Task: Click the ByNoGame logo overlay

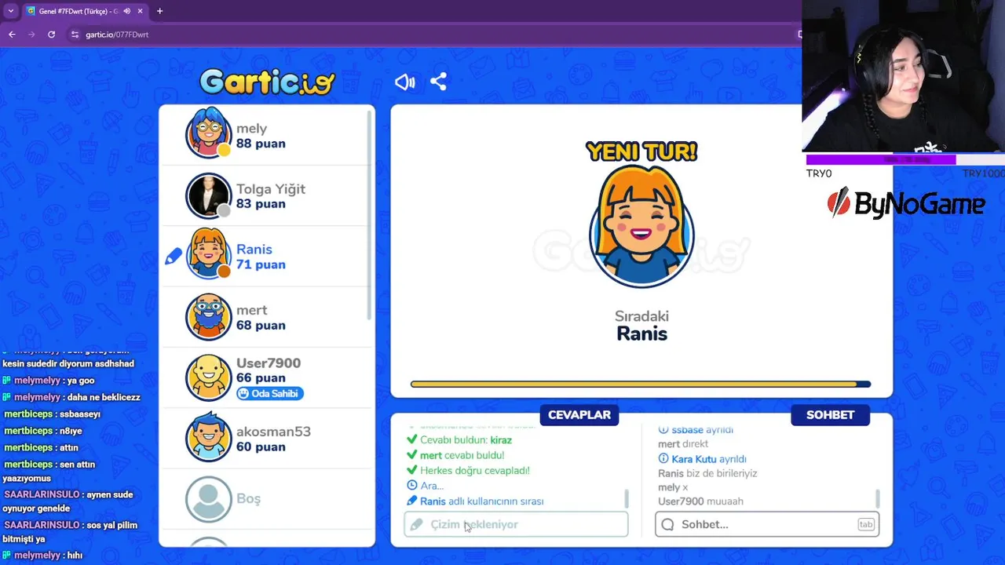Action: (x=906, y=204)
